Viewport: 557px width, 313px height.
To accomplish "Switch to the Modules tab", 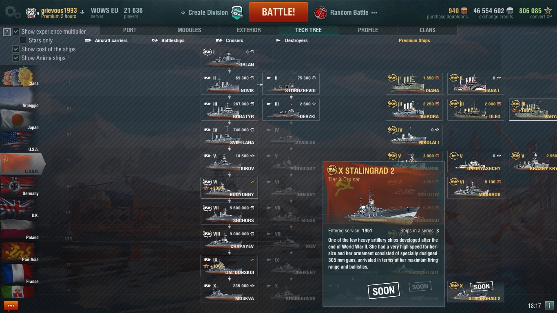I will tap(189, 30).
